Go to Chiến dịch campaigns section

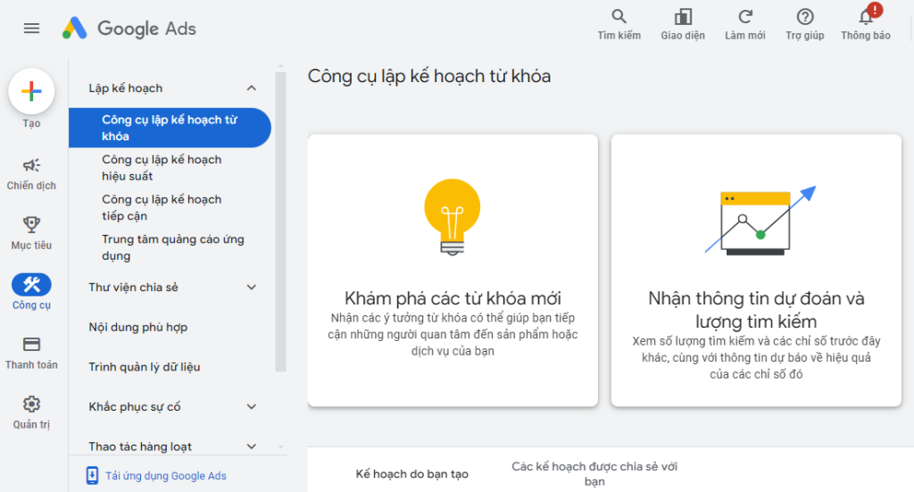click(x=31, y=166)
